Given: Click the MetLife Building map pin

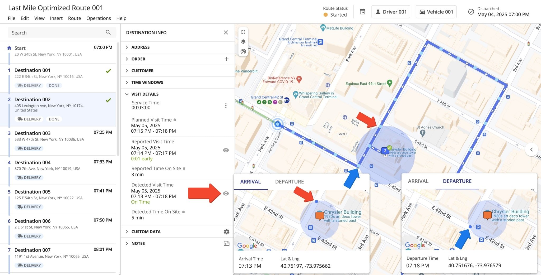Looking at the screenshot, I should pyautogui.click(x=323, y=27).
